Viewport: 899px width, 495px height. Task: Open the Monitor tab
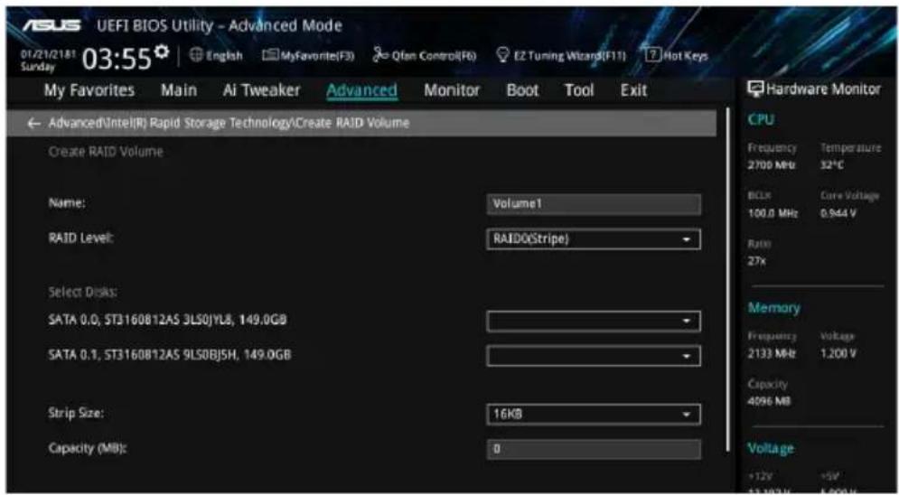[x=452, y=90]
